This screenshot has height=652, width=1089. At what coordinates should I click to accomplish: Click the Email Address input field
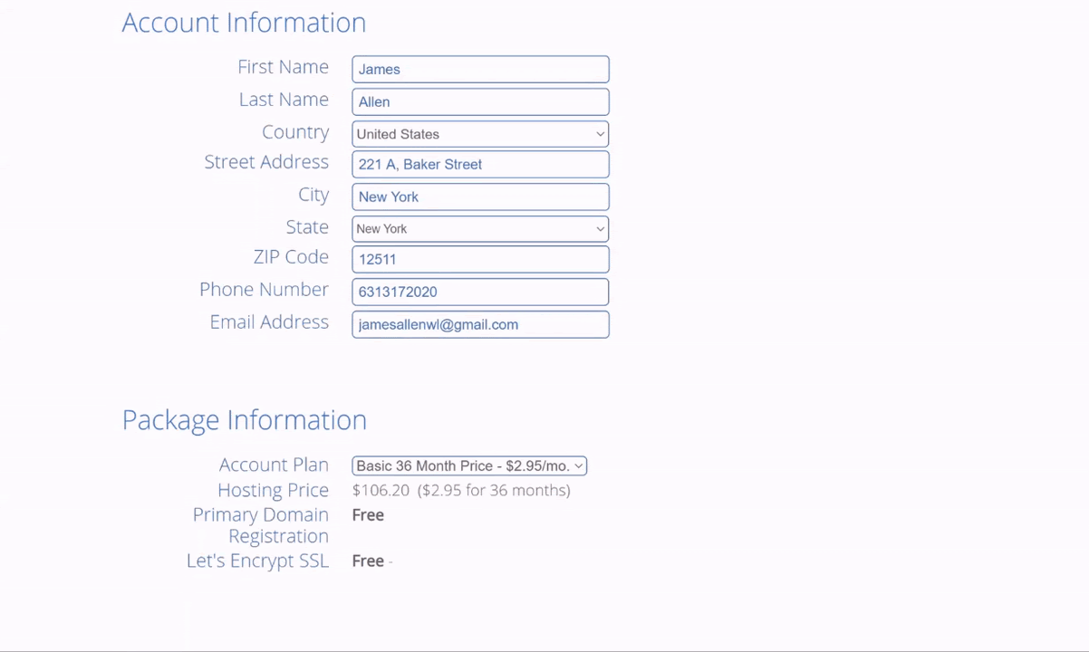480,324
